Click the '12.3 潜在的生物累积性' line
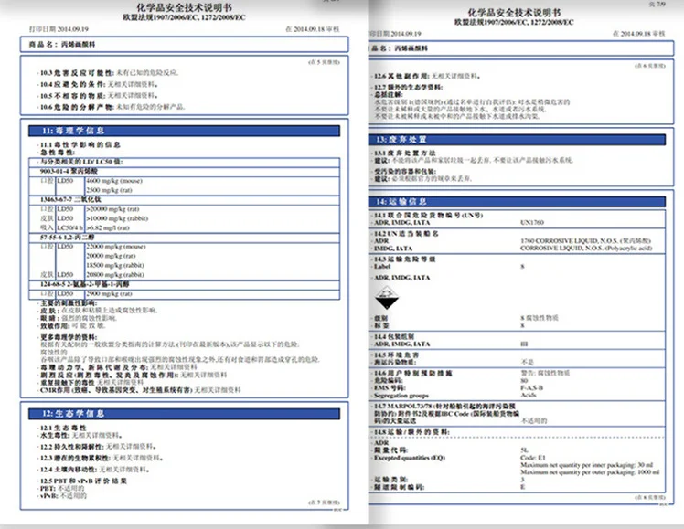 (102, 458)
